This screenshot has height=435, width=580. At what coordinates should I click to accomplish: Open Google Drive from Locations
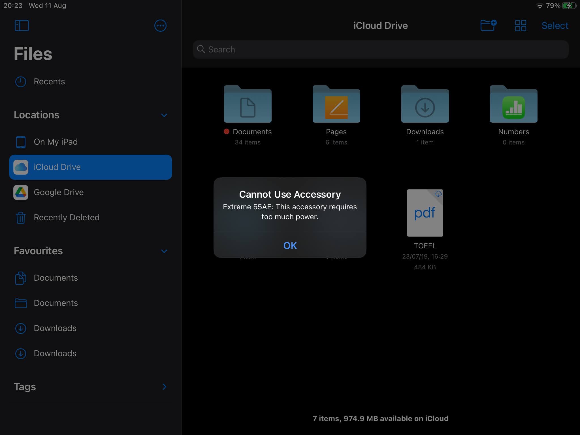pyautogui.click(x=58, y=192)
